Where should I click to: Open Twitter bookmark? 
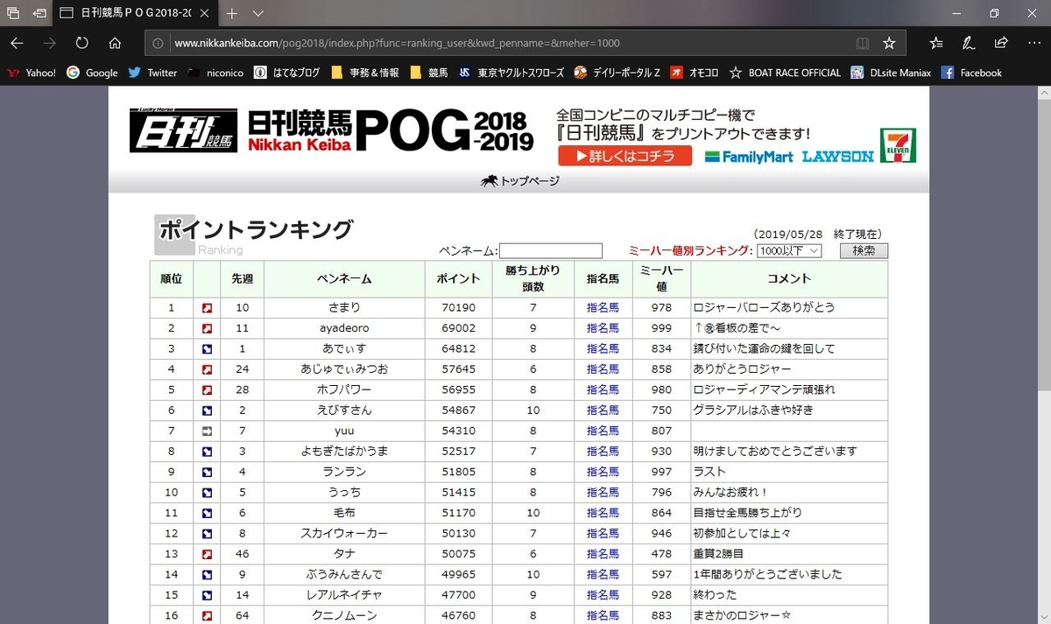click(152, 73)
